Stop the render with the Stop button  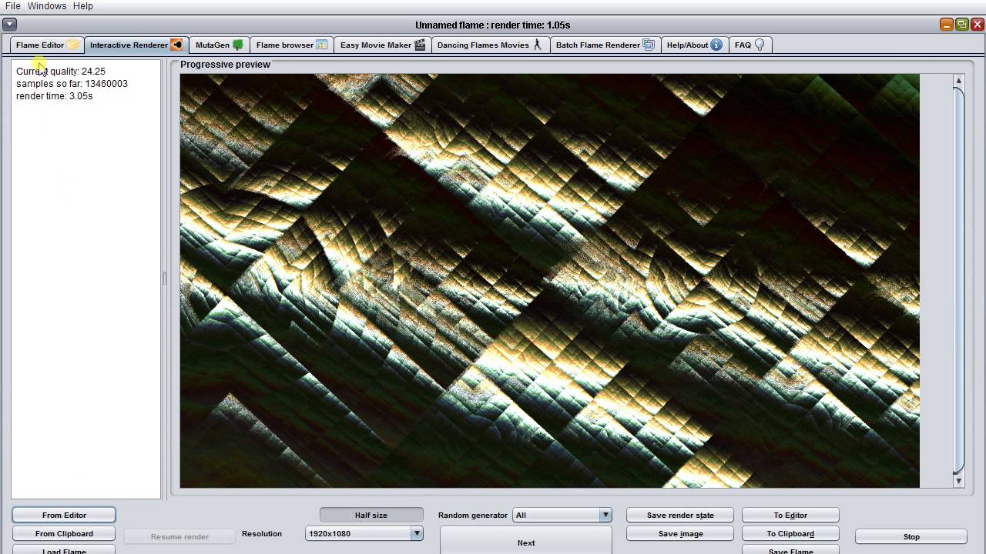911,536
